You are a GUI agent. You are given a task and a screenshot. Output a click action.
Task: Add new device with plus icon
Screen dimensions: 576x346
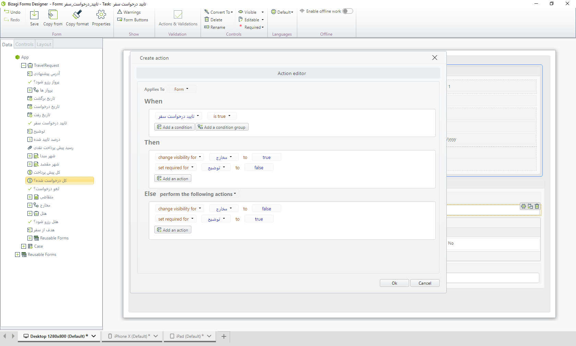click(x=224, y=336)
